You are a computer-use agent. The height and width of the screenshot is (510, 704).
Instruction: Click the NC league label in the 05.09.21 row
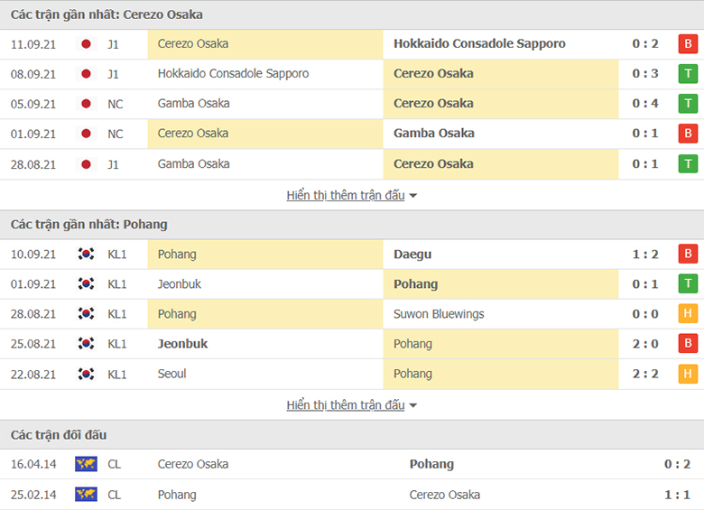coord(116,104)
